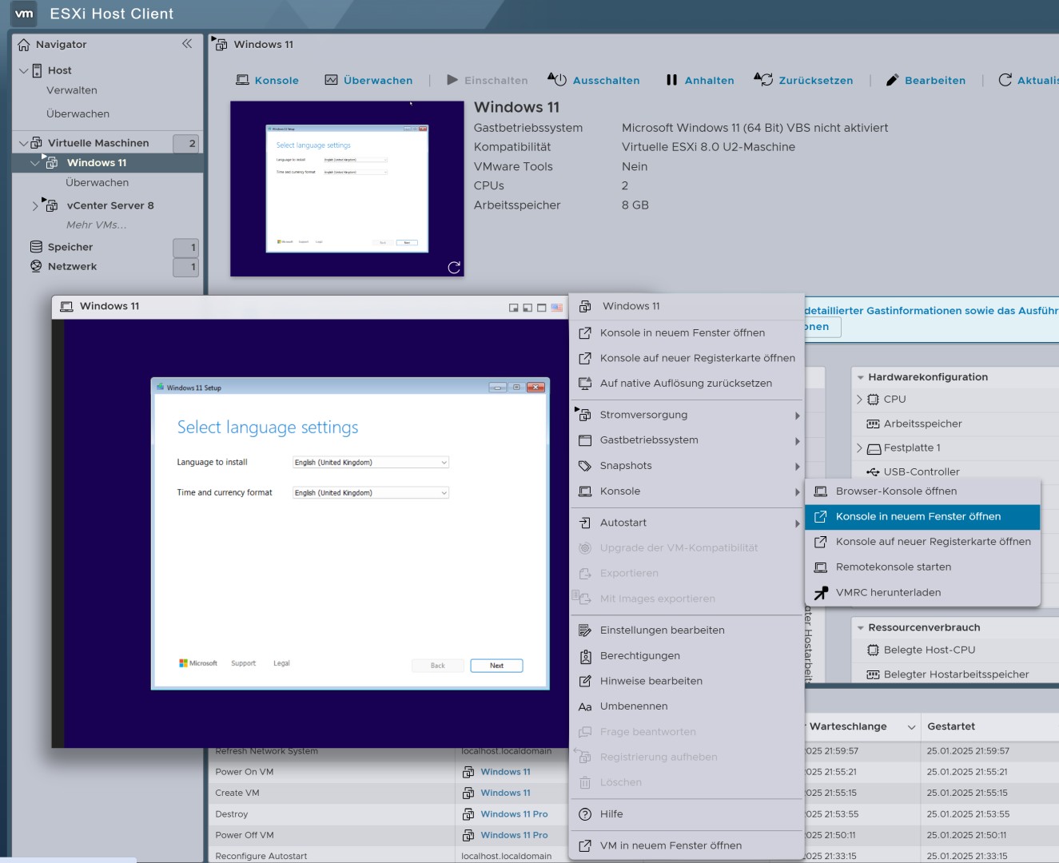Click the VMRC herunterladen download icon
The image size is (1059, 863).
pos(821,593)
